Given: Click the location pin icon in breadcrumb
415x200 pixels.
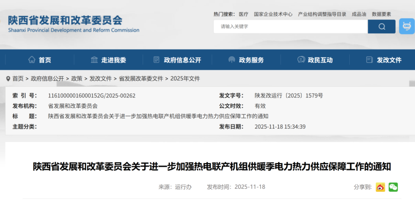Looking at the screenshot, I should pyautogui.click(x=8, y=79).
